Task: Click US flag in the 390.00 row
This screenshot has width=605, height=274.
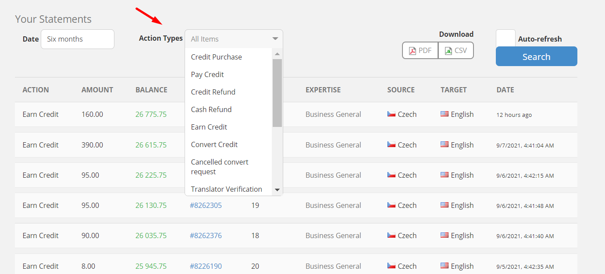Action: [x=445, y=144]
